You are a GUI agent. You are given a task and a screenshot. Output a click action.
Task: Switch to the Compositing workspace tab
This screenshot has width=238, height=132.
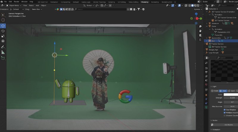coord(65,2)
